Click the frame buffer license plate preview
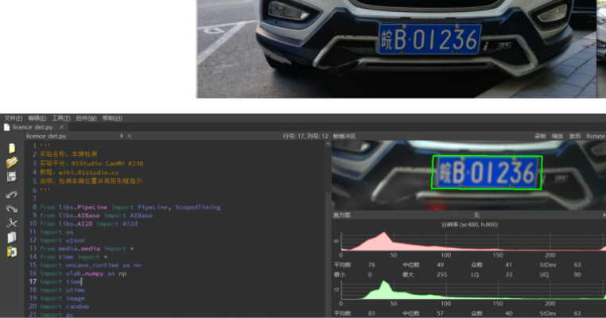This screenshot has width=606, height=318. 468,176
